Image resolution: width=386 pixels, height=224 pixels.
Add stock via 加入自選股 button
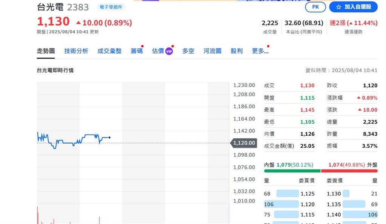pos(353,7)
